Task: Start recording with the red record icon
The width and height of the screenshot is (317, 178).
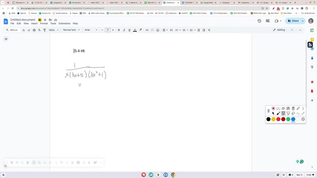Action: point(273,108)
